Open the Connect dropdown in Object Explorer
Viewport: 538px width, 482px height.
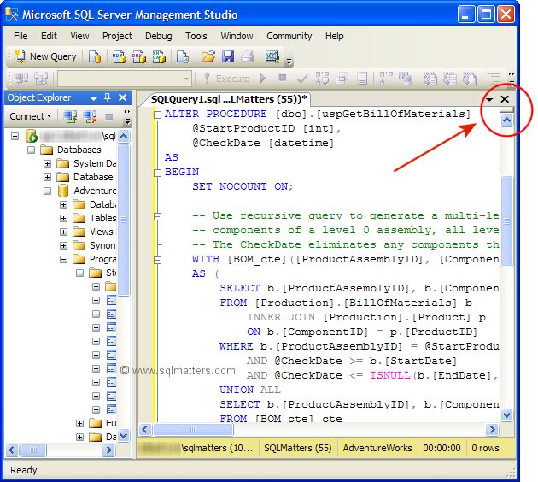pos(30,116)
